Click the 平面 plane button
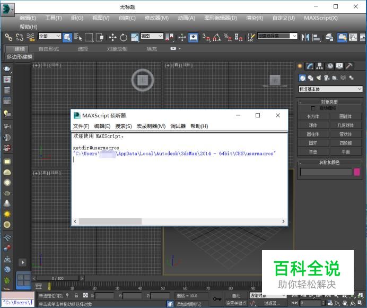 click(x=345, y=152)
